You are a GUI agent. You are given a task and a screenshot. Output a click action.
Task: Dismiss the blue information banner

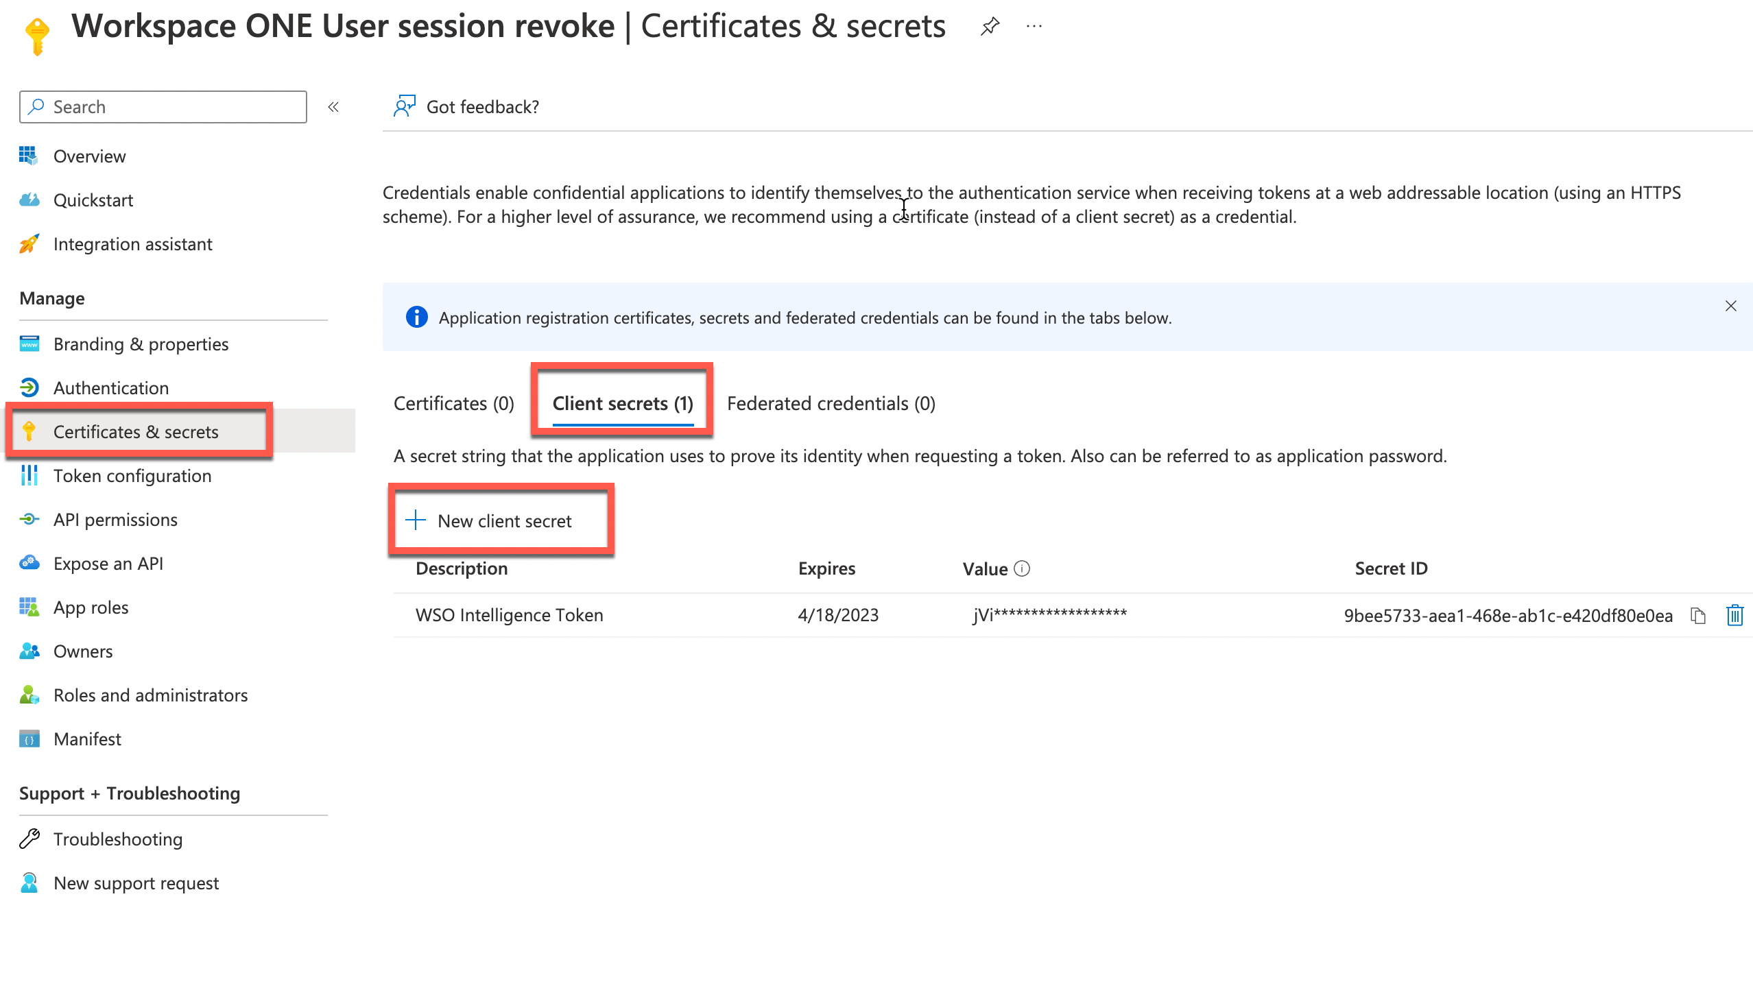1730,306
